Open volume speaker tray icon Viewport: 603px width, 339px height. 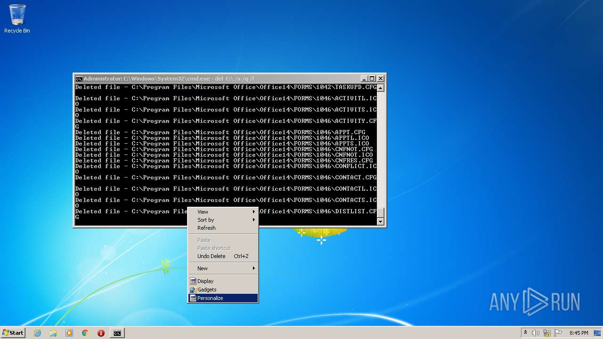tap(536, 333)
